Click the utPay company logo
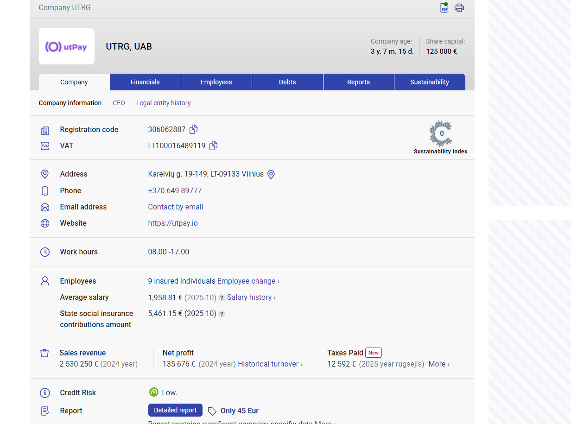Screen dimensions: 571x424 (x=67, y=46)
